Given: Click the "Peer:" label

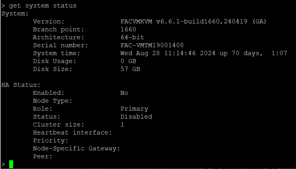Looking at the screenshot, I should click(43, 156).
